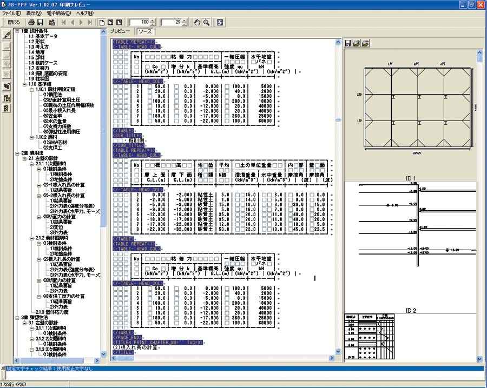Jump to the last page button

(x=90, y=22)
